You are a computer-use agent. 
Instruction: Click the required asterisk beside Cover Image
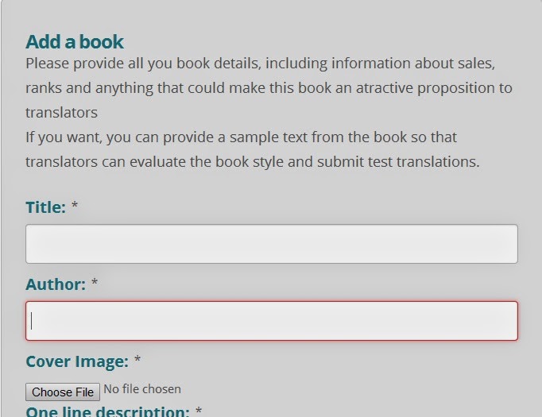point(137,359)
